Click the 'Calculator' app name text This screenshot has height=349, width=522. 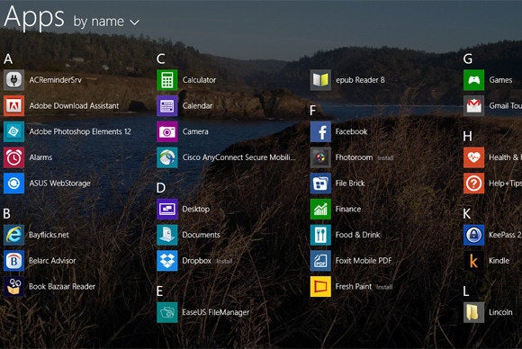click(x=199, y=80)
